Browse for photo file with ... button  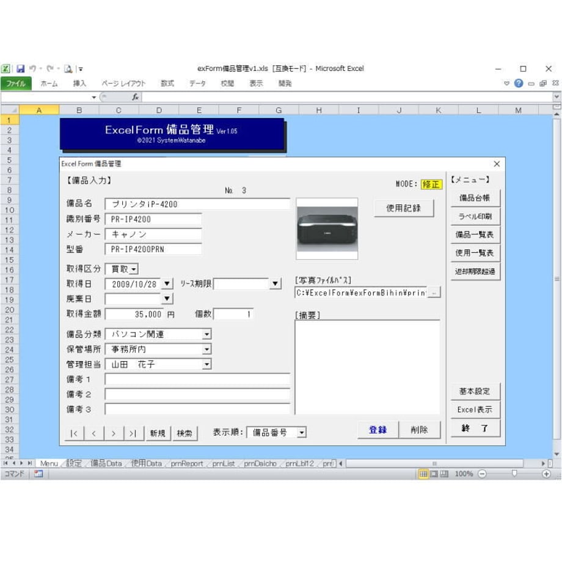434,293
